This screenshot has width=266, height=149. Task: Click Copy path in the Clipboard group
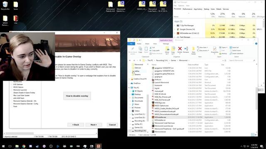coord(155,50)
